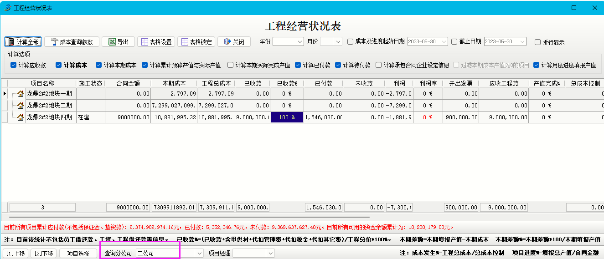Click house icon for 龙鼎2#2地块四期
The image size is (604, 259).
pos(21,117)
